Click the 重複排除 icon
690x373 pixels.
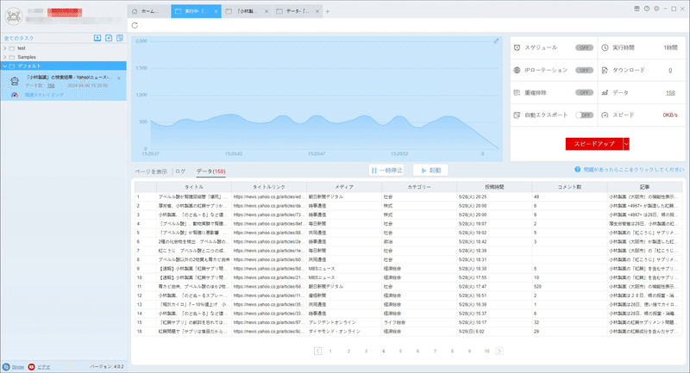[517, 93]
